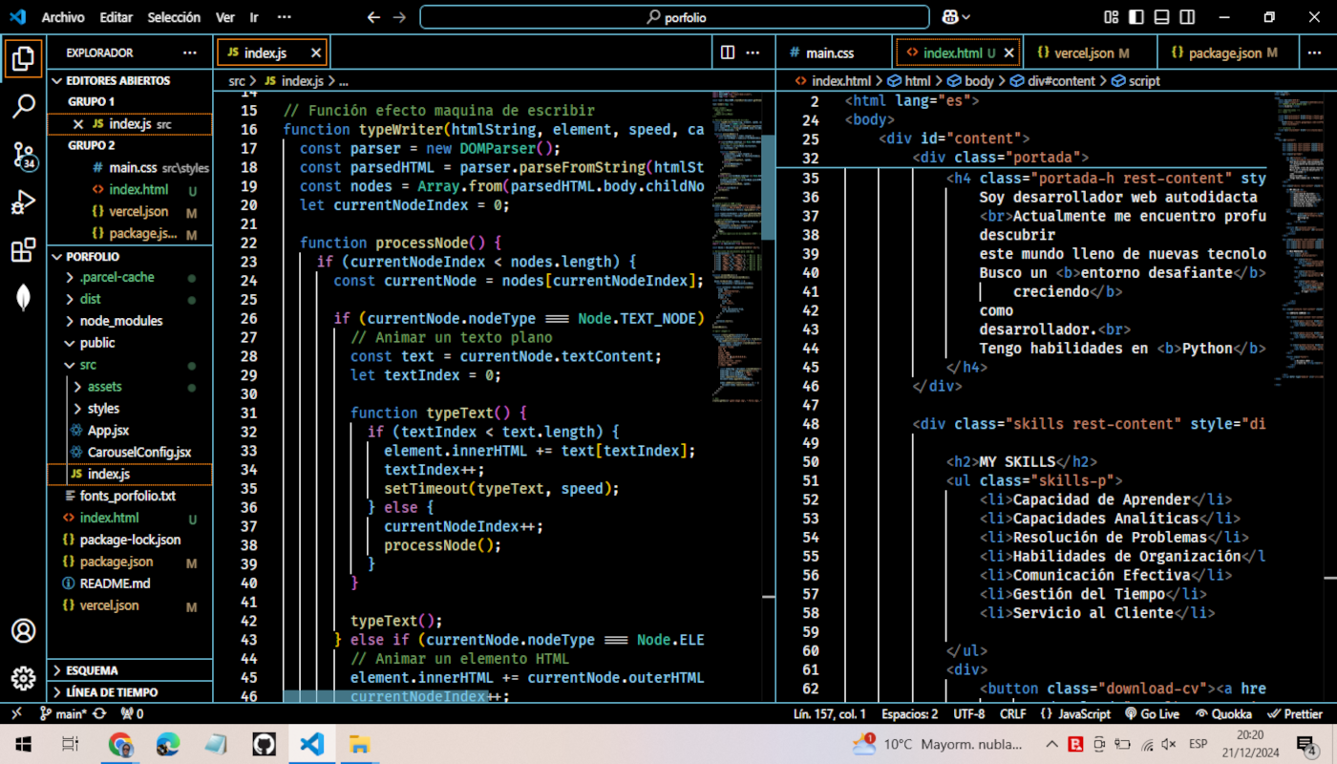Open the Manage gear icon
This screenshot has width=1337, height=764.
point(23,679)
